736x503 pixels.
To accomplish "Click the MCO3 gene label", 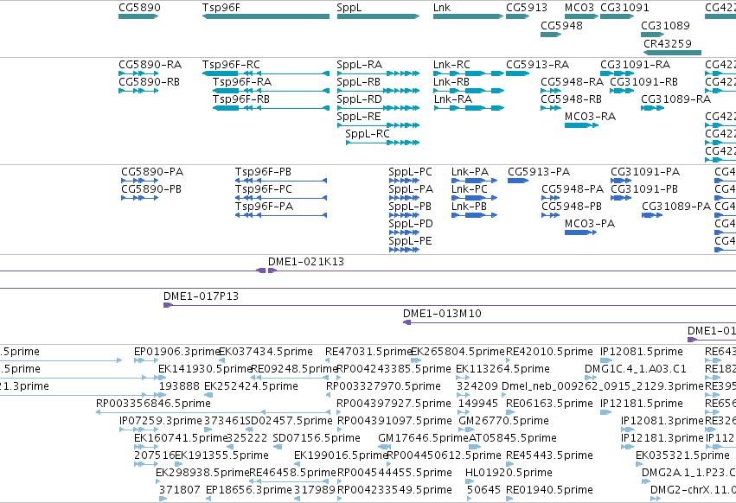I will [579, 8].
